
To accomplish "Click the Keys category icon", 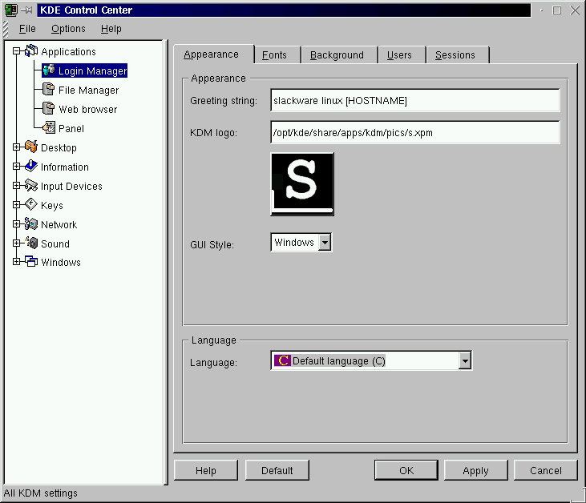I will pos(31,204).
